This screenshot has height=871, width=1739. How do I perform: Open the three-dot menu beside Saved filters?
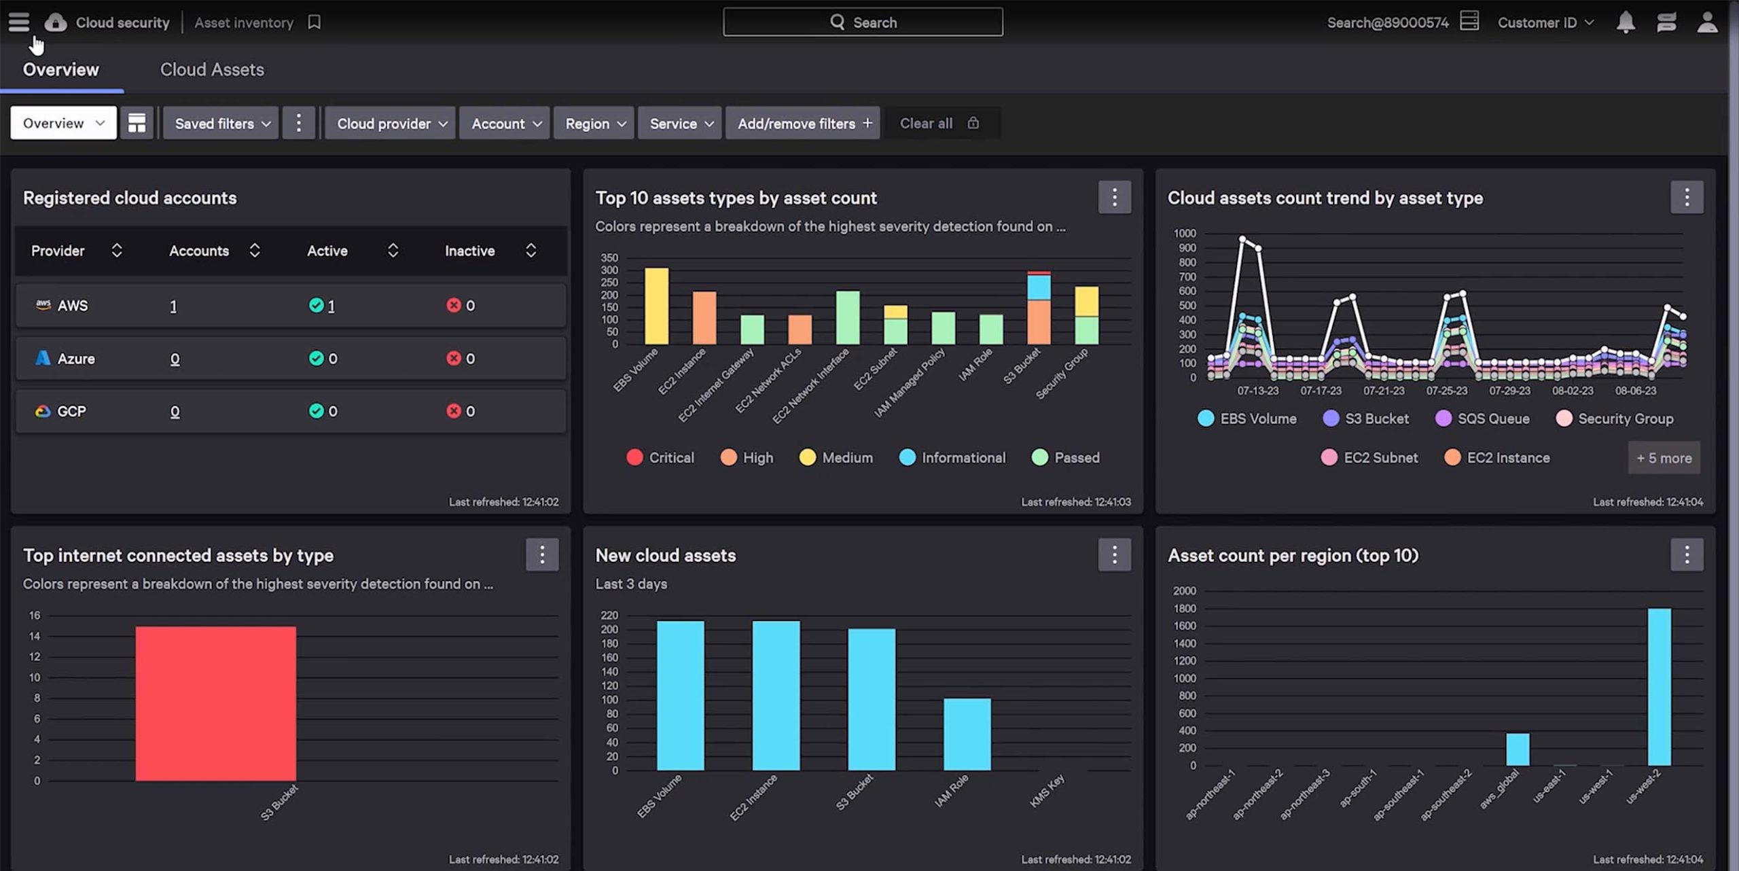coord(299,123)
